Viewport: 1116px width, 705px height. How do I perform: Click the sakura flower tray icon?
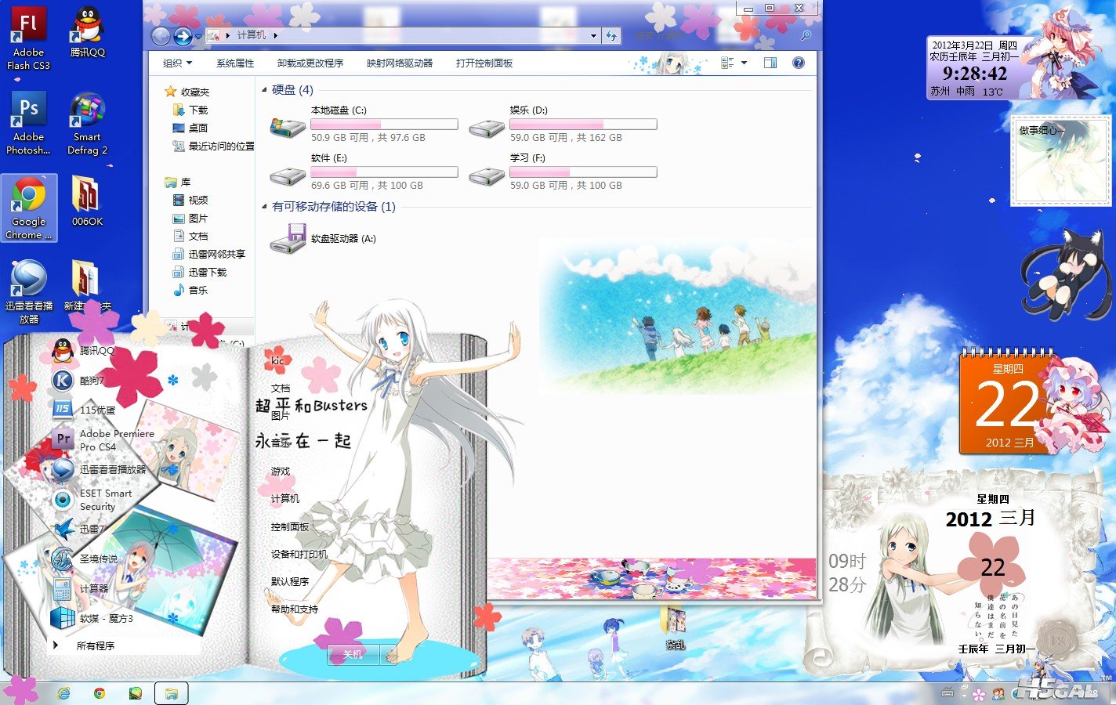(x=979, y=694)
